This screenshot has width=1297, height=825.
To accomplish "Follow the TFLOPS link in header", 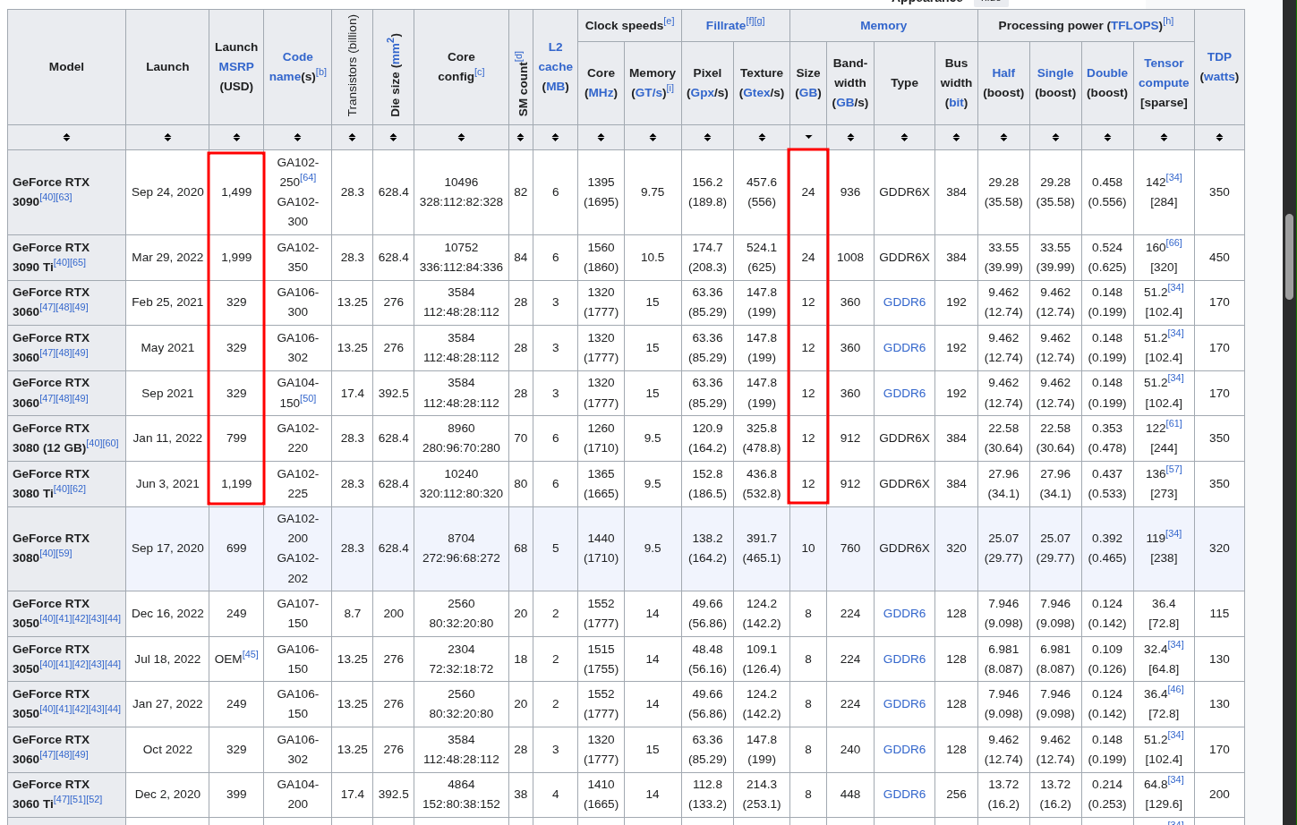I will coord(1135,26).
